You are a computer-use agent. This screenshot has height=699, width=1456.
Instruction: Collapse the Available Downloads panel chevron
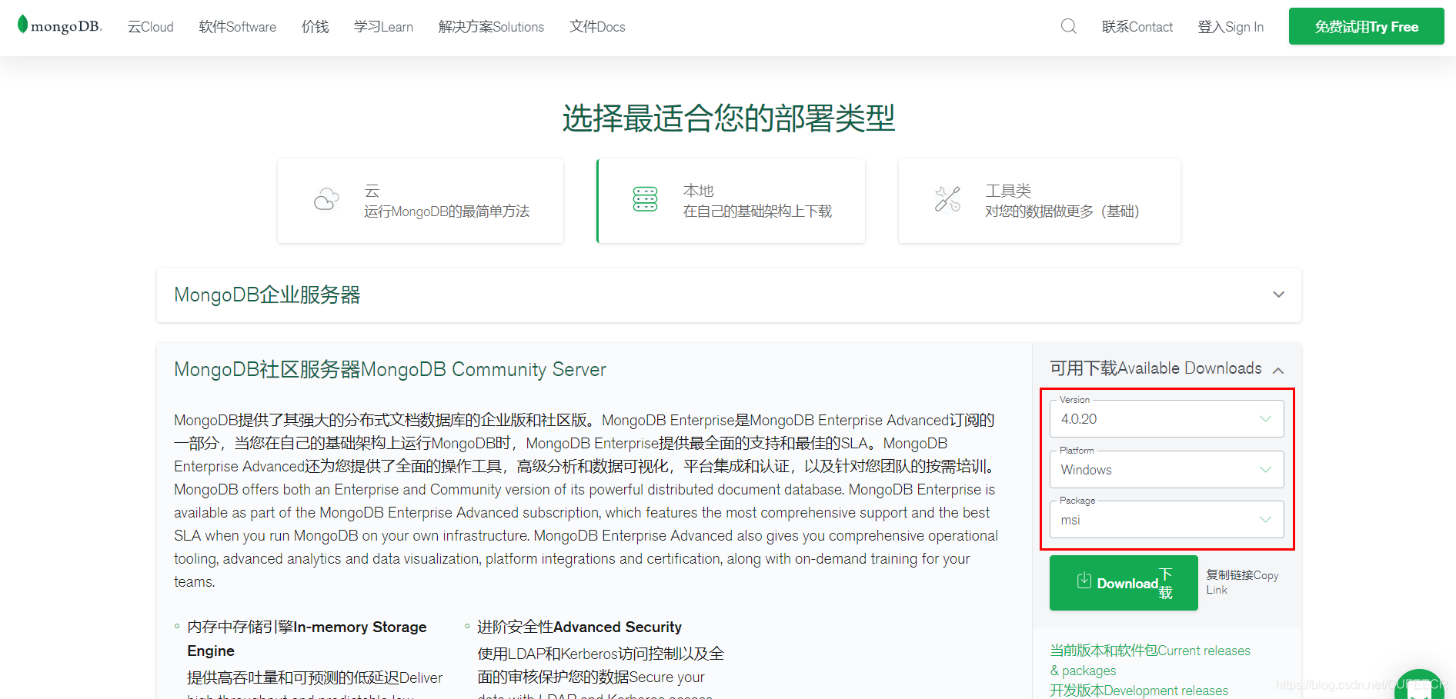coord(1278,370)
